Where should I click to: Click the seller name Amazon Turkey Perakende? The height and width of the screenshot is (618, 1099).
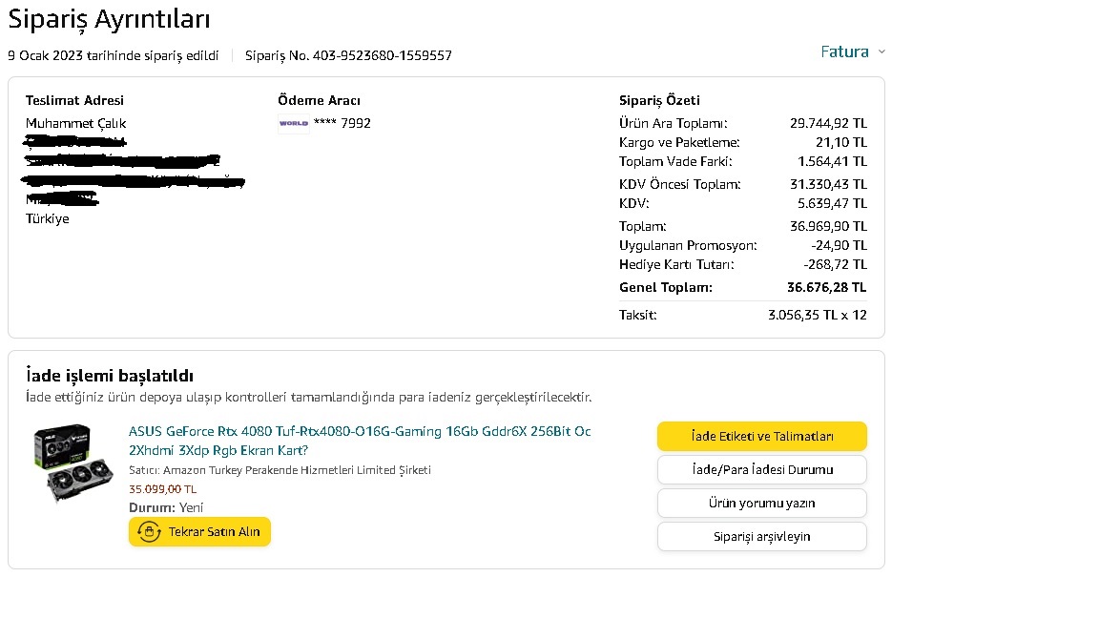[280, 470]
